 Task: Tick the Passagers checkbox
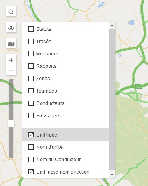(x=31, y=116)
